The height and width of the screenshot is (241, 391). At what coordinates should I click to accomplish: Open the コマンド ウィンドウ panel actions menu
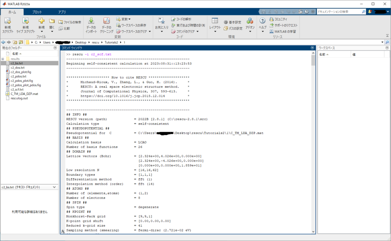click(312, 48)
